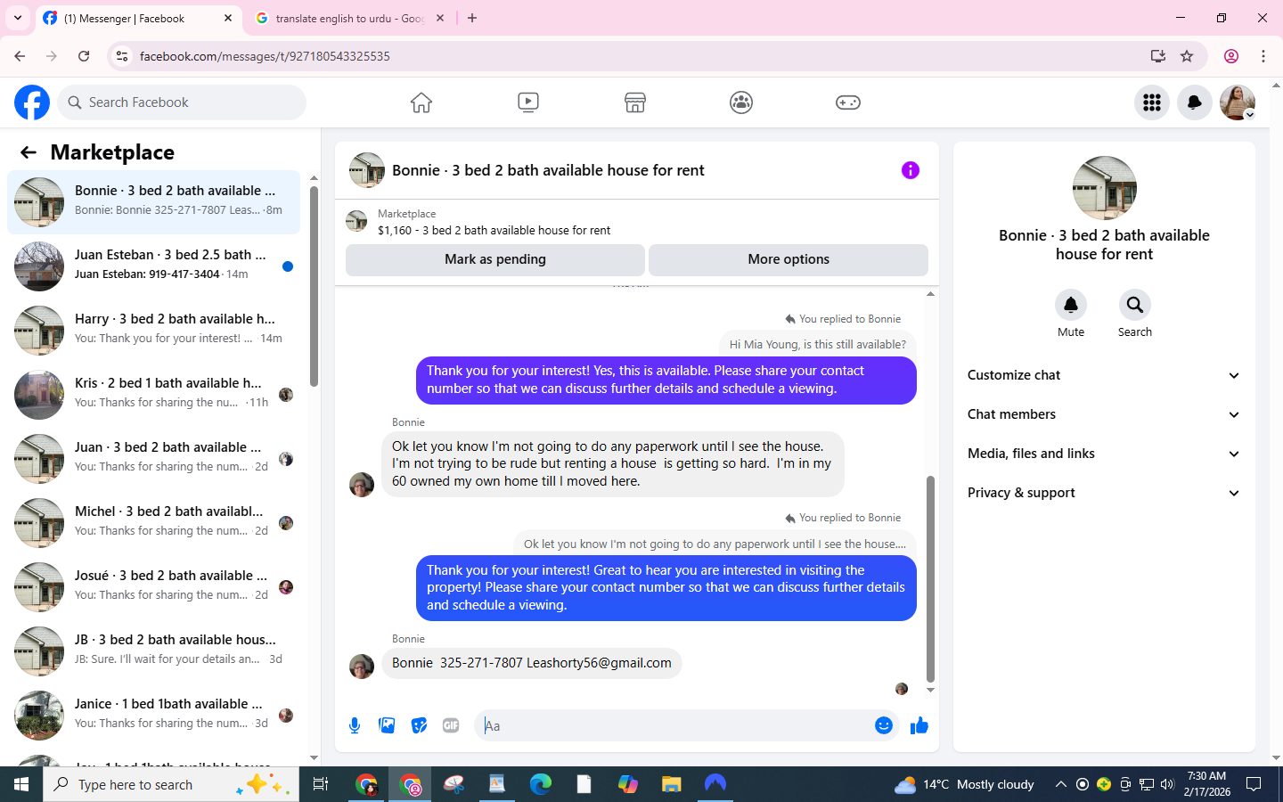Image resolution: width=1283 pixels, height=802 pixels.
Task: Open the account profile picture menu
Action: coord(1238,102)
